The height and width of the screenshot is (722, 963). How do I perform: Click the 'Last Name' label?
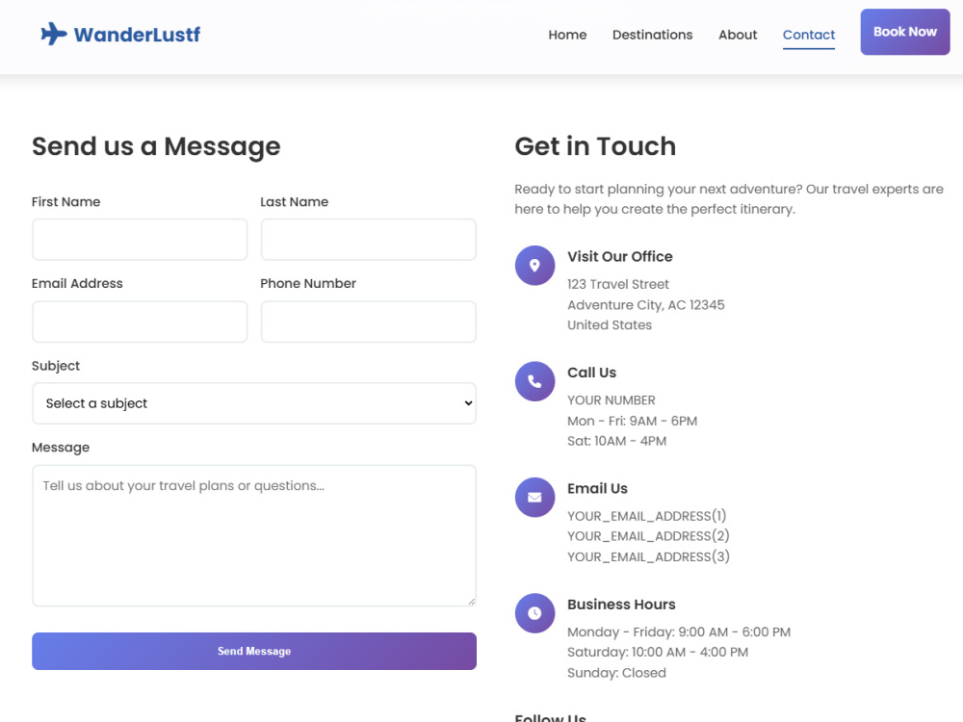click(294, 202)
